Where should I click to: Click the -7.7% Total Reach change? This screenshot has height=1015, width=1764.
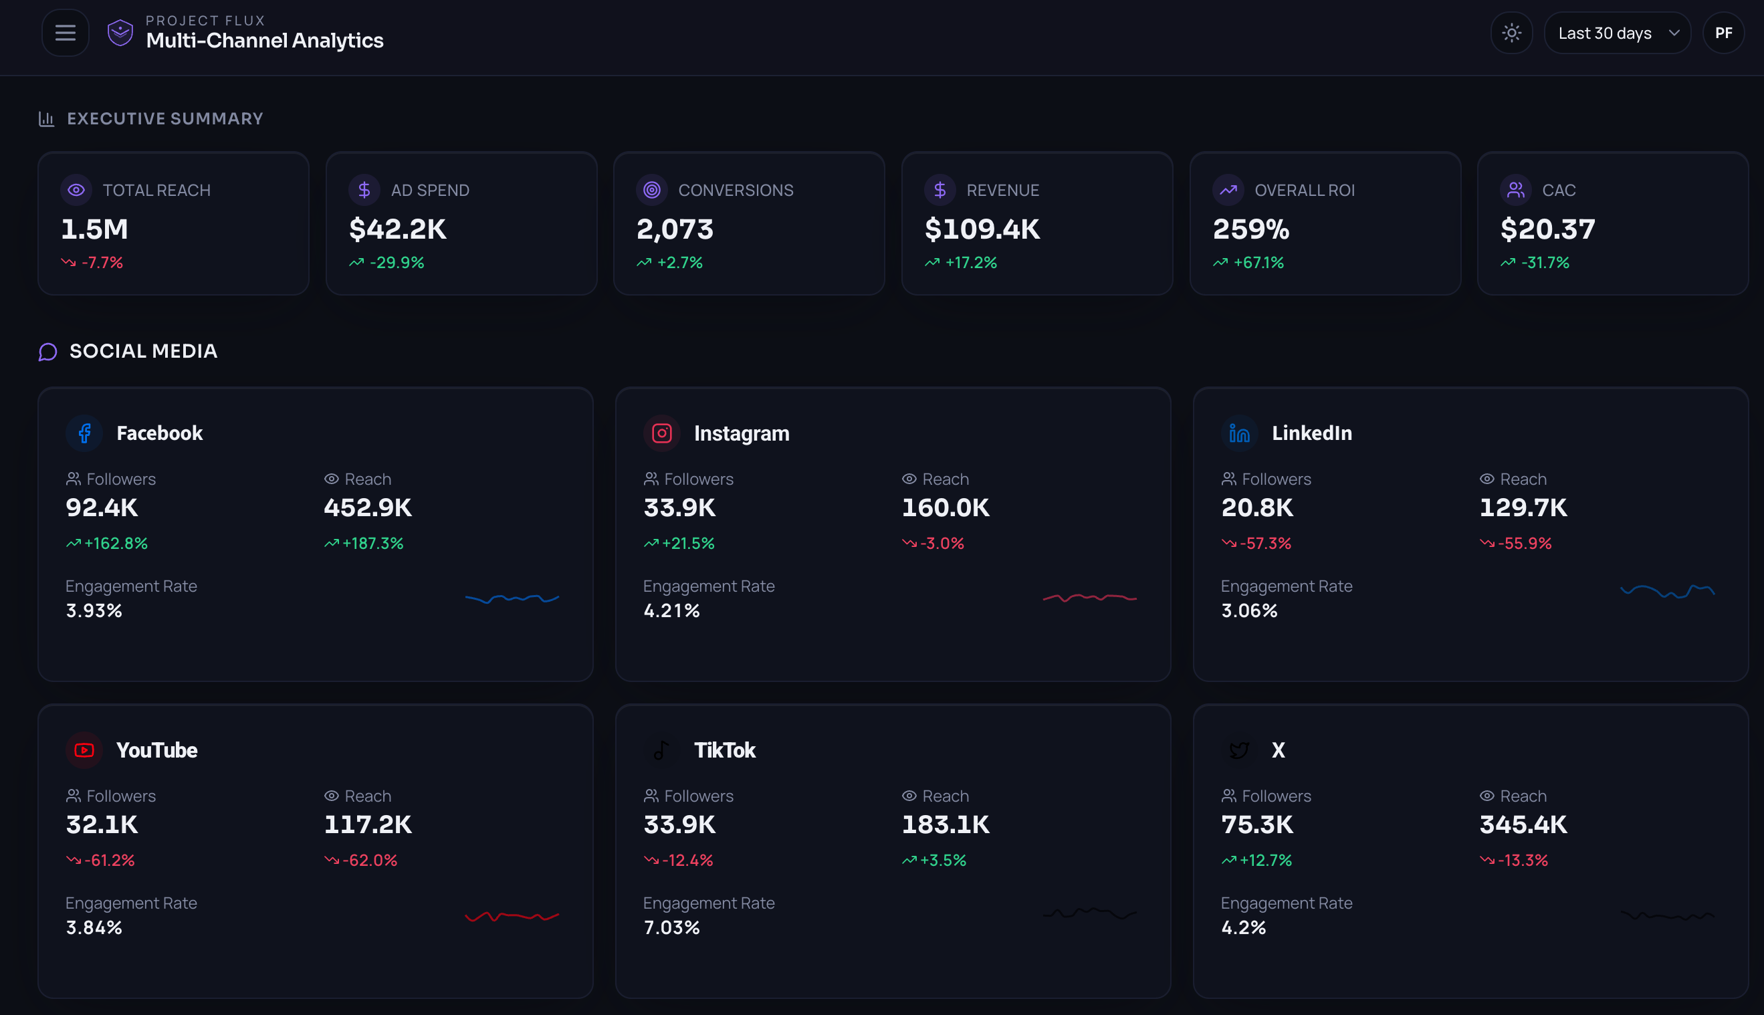pos(92,263)
